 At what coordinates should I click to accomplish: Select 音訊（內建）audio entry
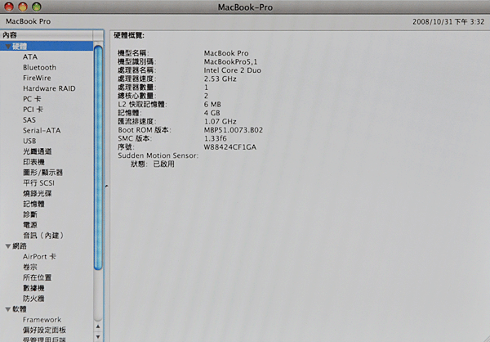(43, 236)
